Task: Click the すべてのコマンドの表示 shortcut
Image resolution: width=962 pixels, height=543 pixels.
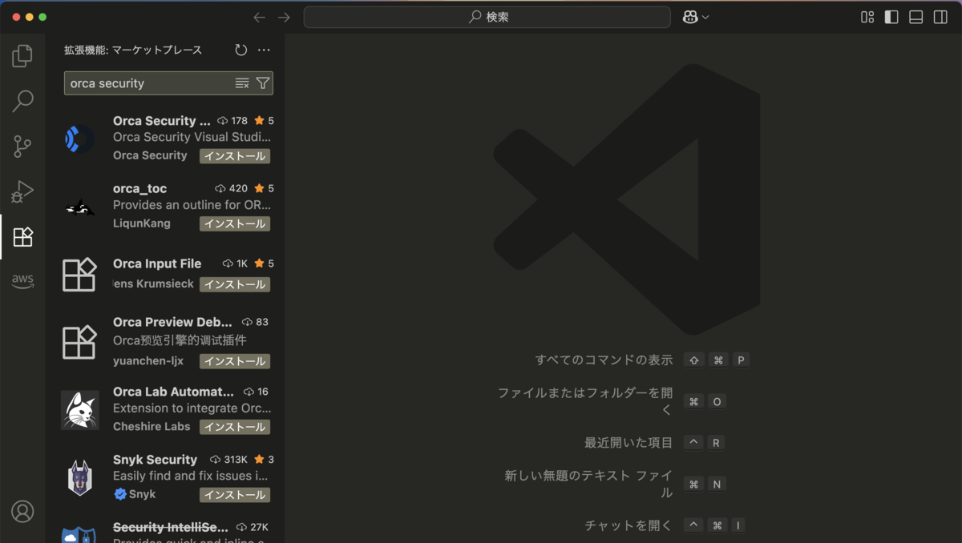Action: click(604, 360)
